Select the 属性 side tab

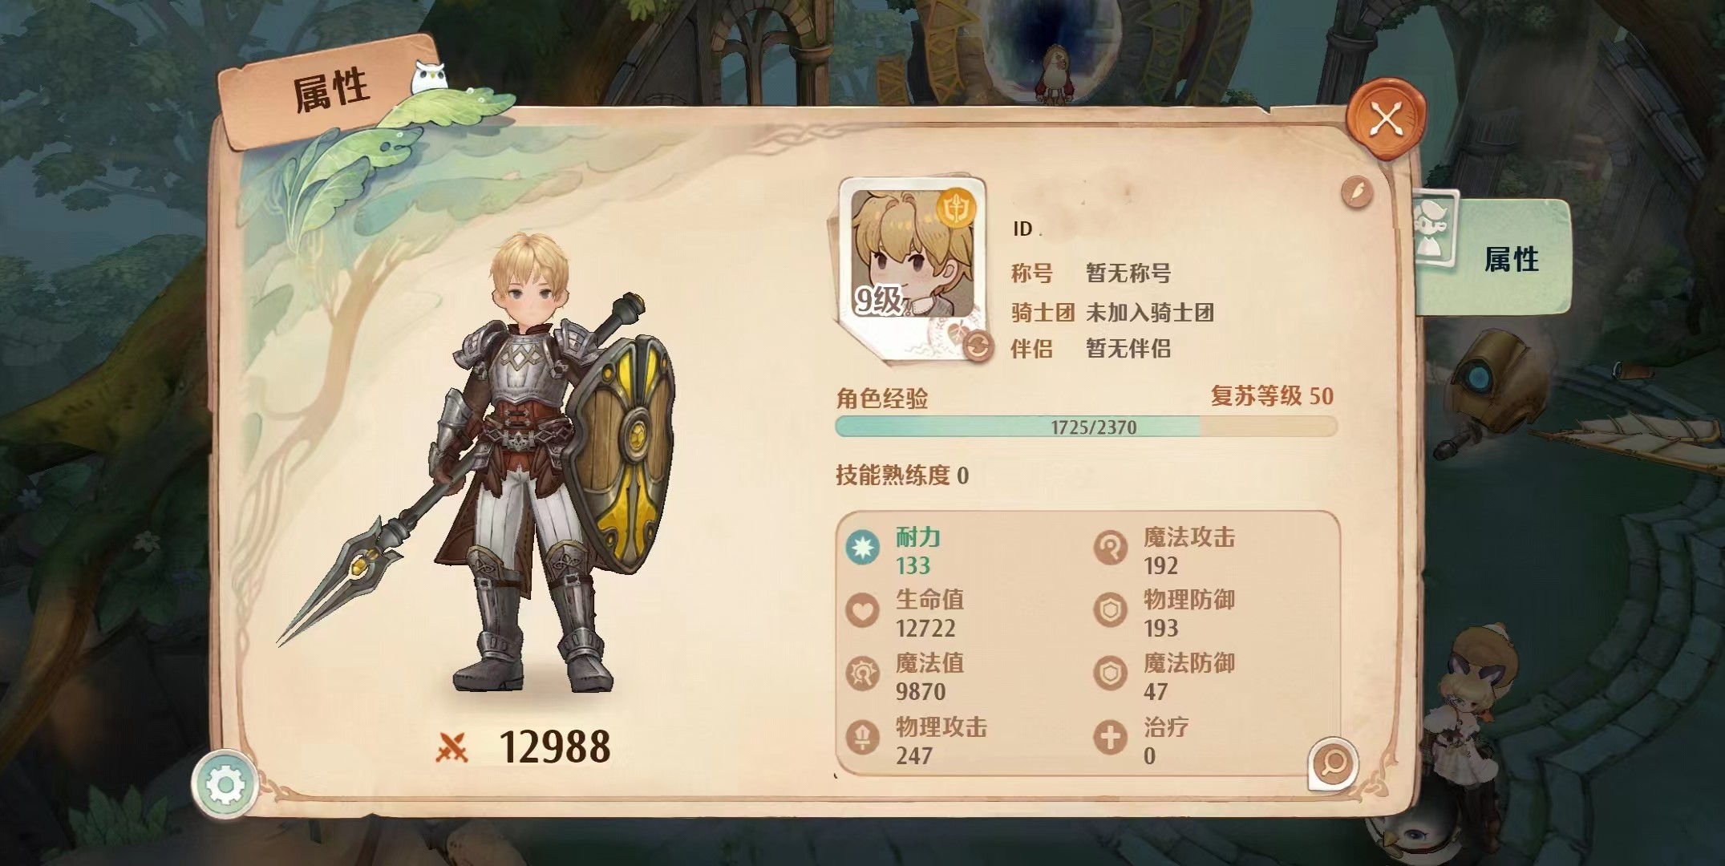(x=1491, y=257)
